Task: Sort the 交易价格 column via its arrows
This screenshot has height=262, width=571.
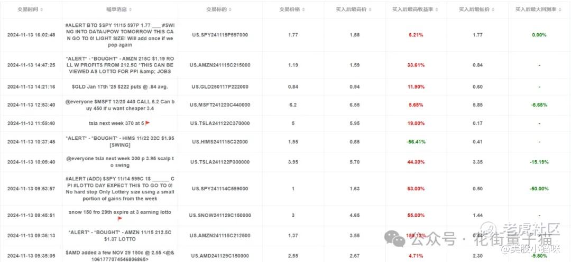Action: tap(303, 10)
